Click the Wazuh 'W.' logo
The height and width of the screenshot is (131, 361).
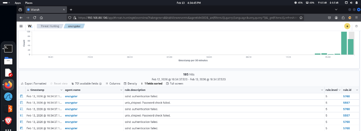30,26
